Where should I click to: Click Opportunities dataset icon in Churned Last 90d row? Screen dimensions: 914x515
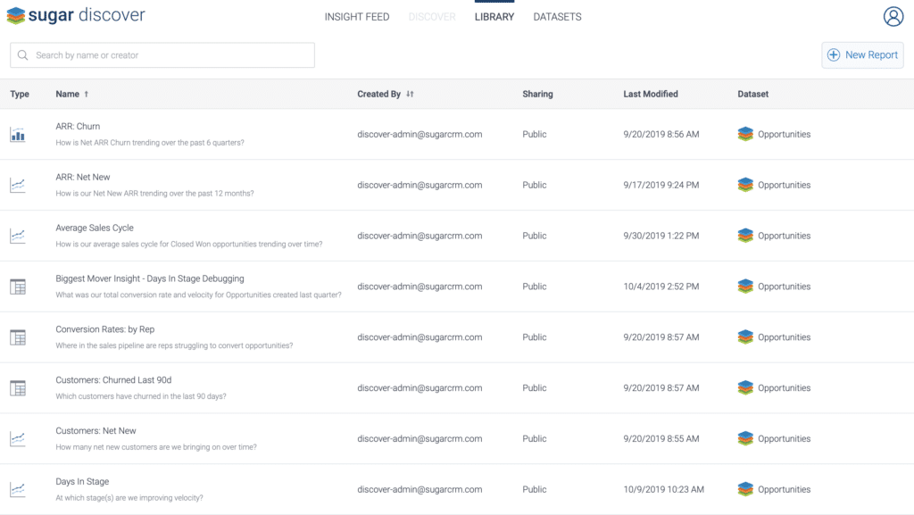[x=745, y=387]
